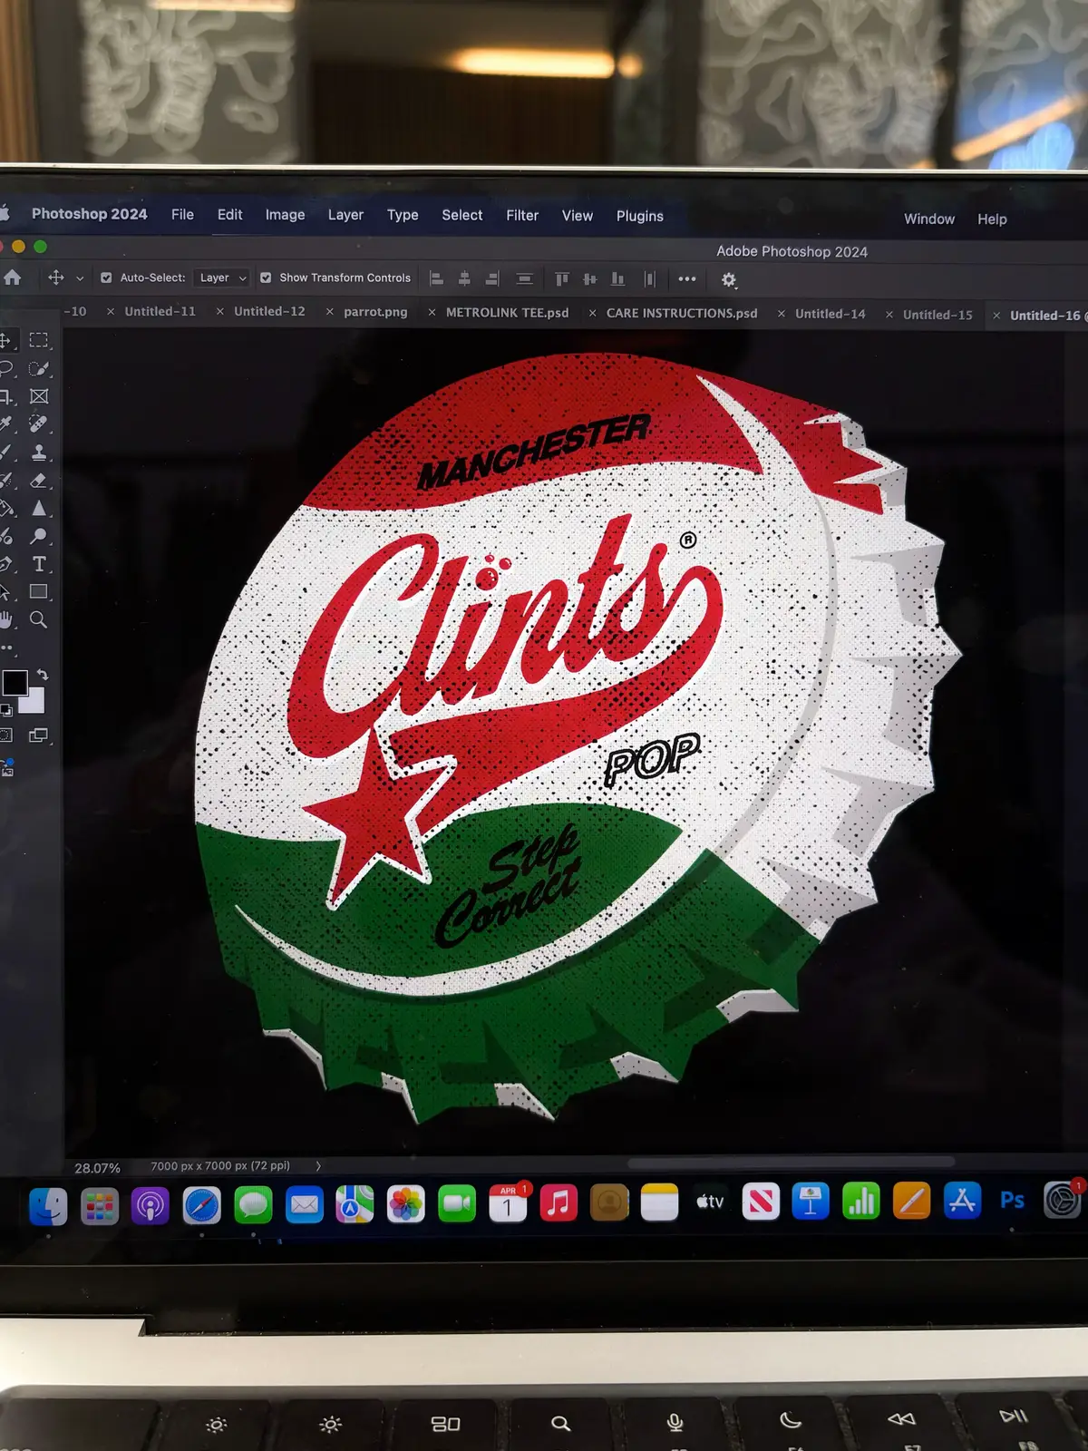Open the Edit menu

pos(229,214)
